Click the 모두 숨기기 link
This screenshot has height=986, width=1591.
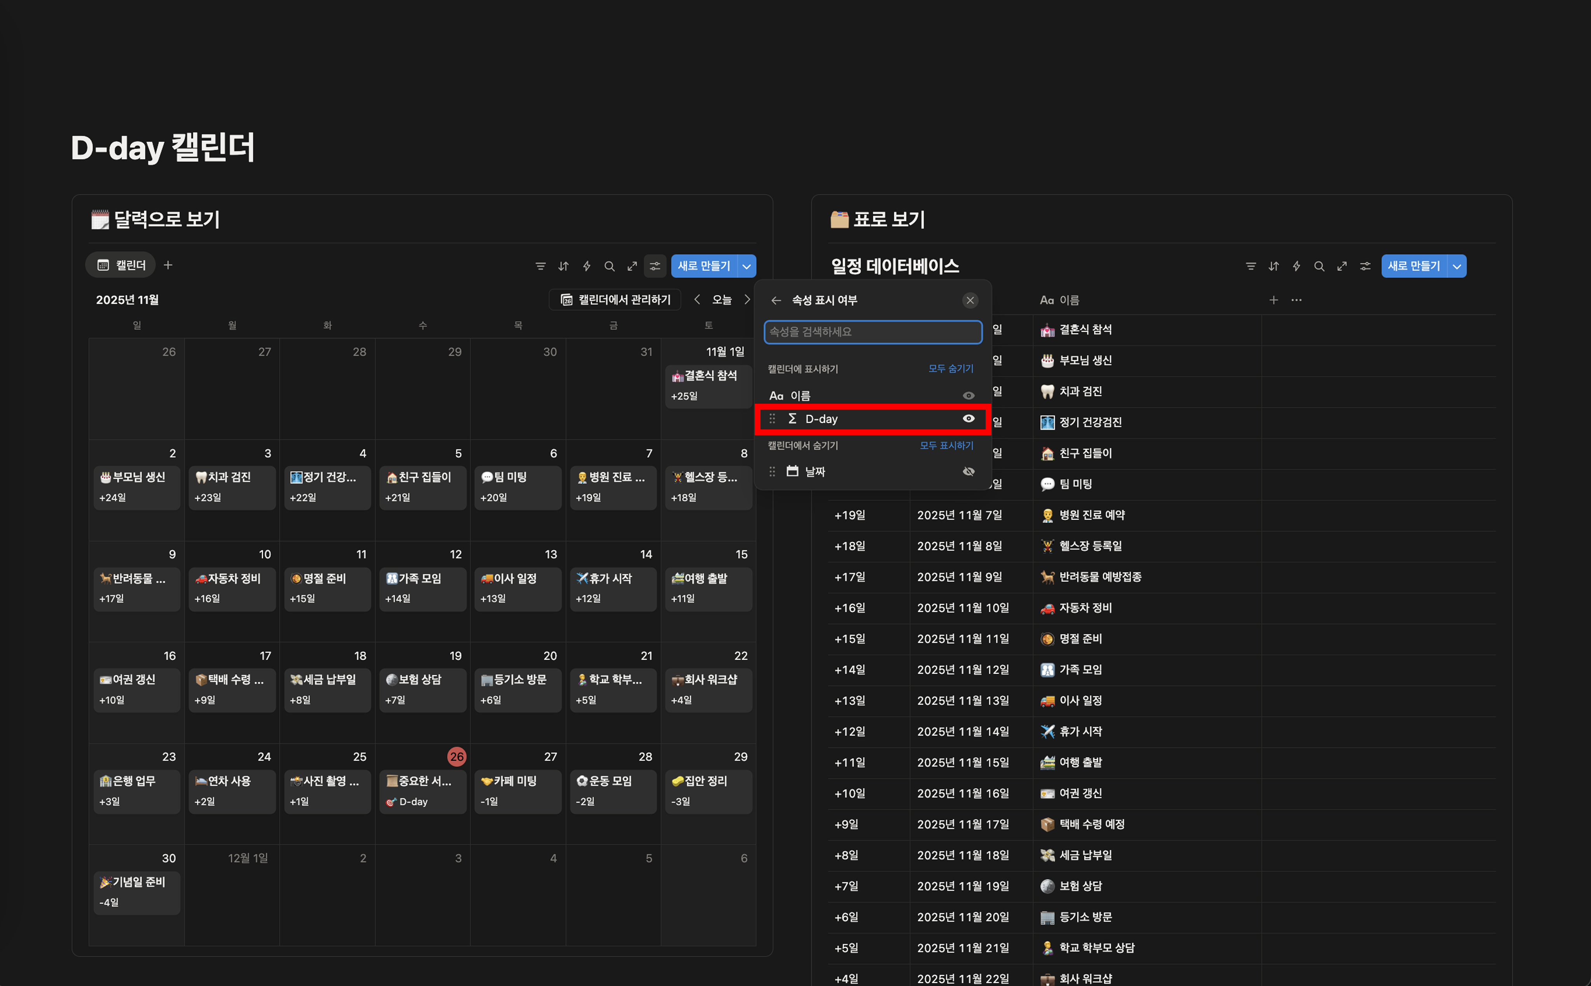click(x=950, y=369)
